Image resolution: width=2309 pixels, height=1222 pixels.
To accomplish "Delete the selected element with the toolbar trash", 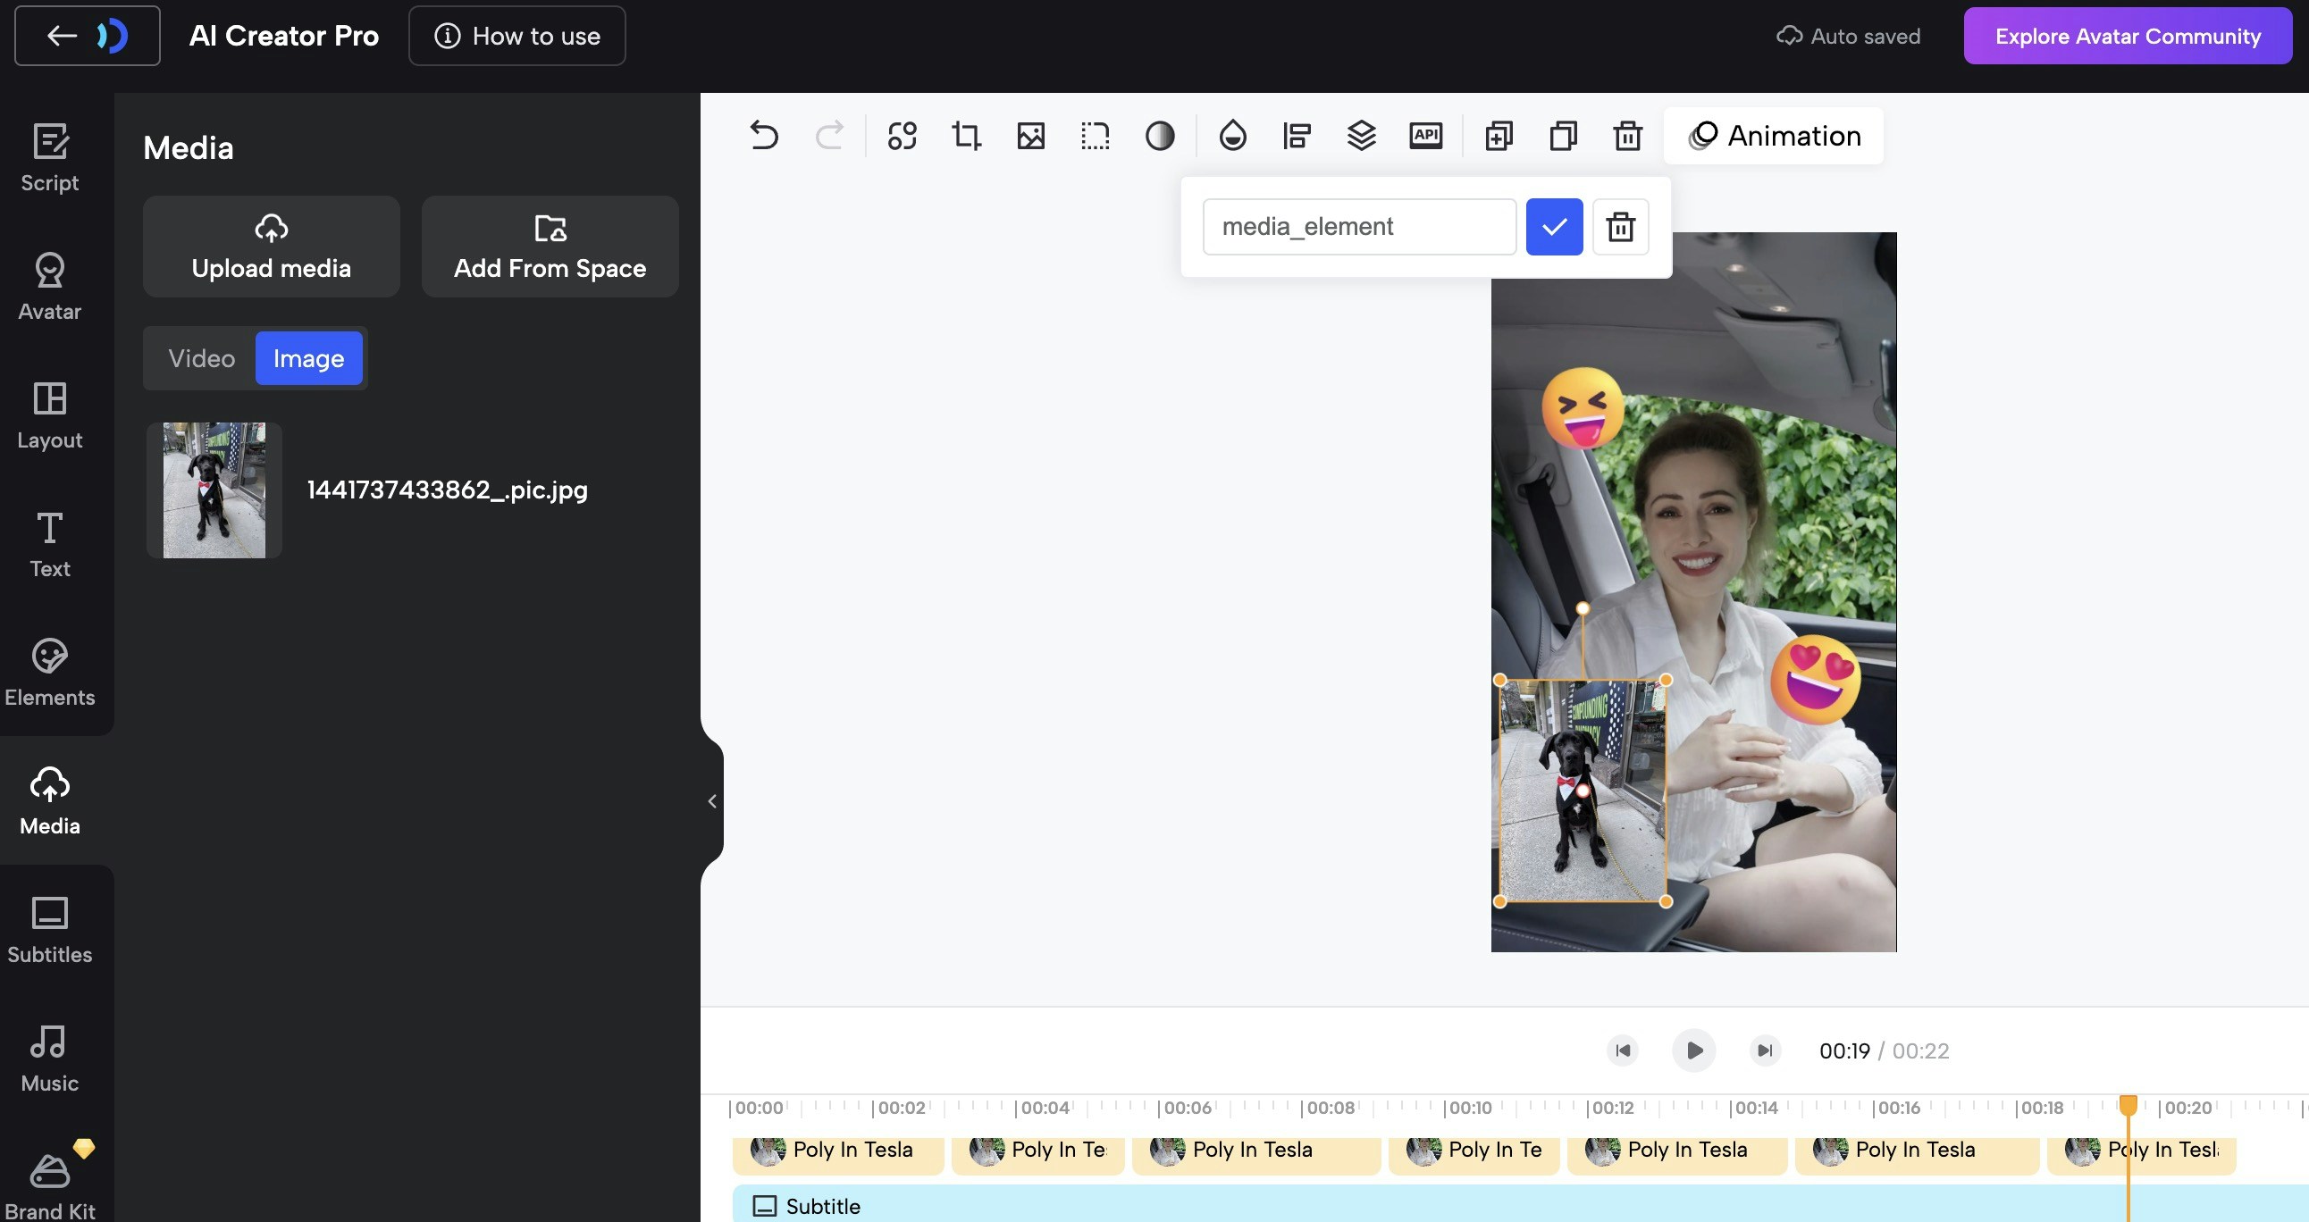I will pos(1628,136).
